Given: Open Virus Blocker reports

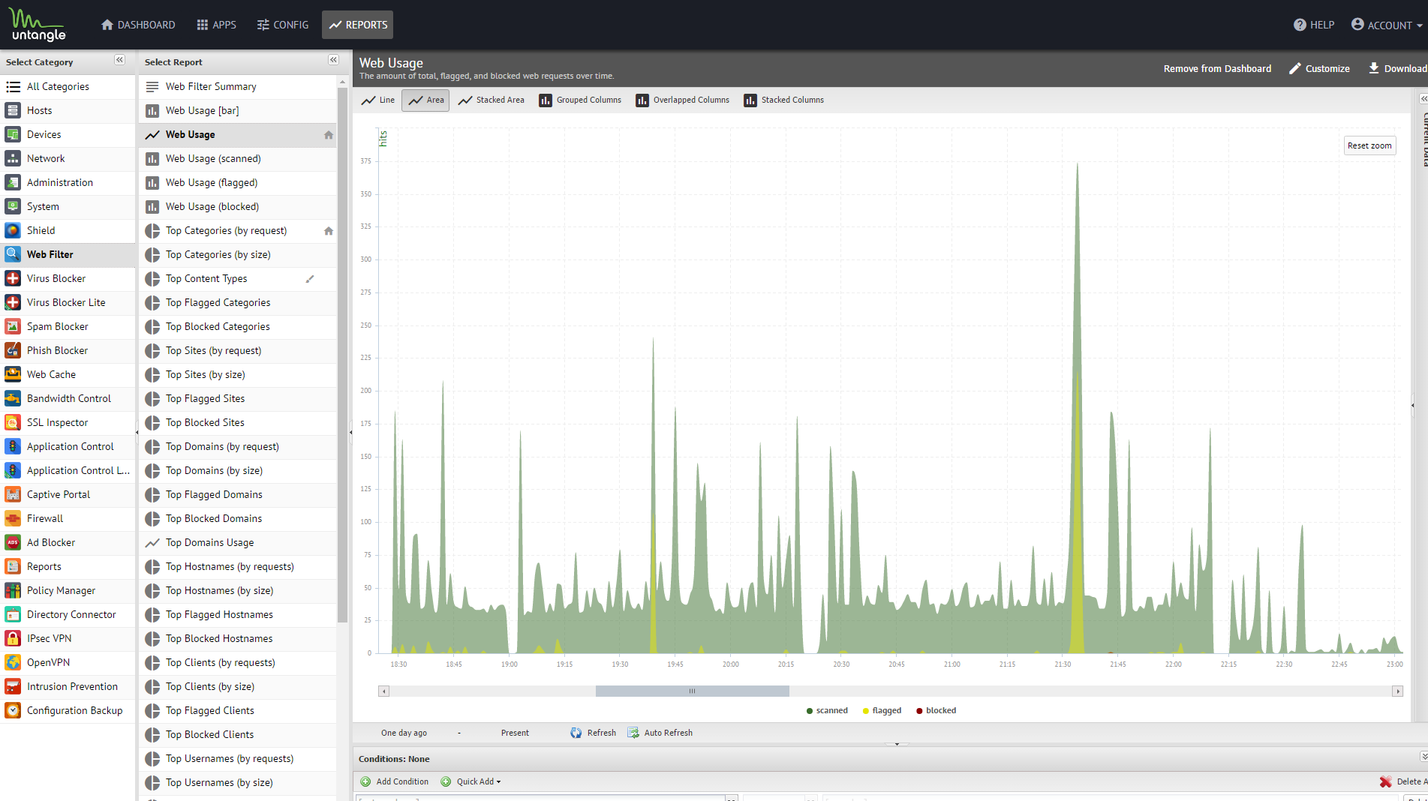Looking at the screenshot, I should point(68,278).
